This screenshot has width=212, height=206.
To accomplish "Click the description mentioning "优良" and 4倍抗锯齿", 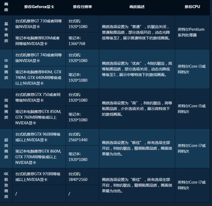I will [137, 69].
